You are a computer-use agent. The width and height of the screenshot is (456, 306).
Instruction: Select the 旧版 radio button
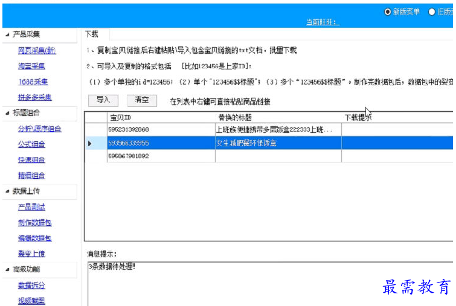(x=432, y=12)
